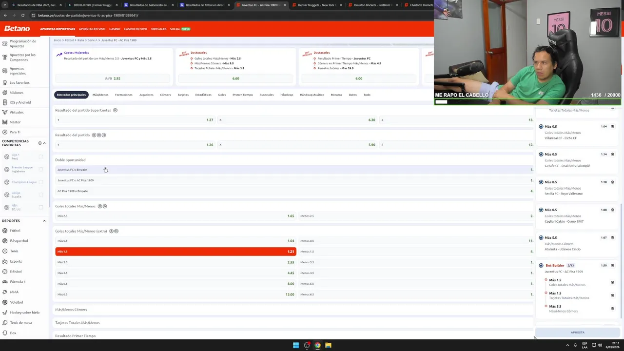This screenshot has width=624, height=351.
Task: Remove Cagliari Calcio - Como 1907 bet
Action: point(612,210)
